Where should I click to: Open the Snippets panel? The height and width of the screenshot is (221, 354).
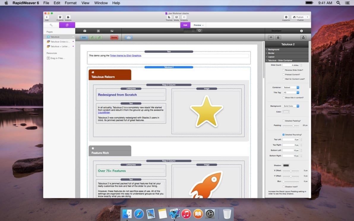click(184, 17)
